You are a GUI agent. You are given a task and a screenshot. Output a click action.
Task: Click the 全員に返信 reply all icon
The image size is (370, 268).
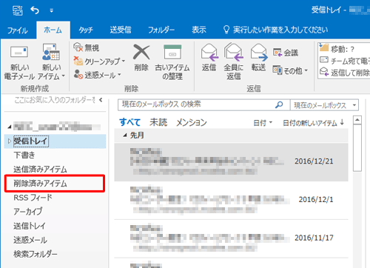233,53
